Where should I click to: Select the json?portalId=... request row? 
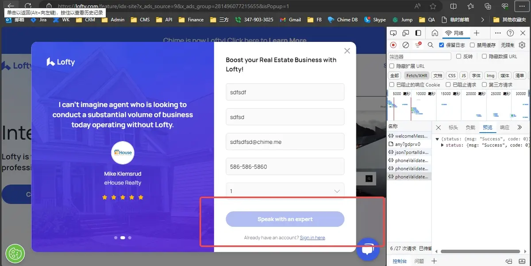coord(409,152)
